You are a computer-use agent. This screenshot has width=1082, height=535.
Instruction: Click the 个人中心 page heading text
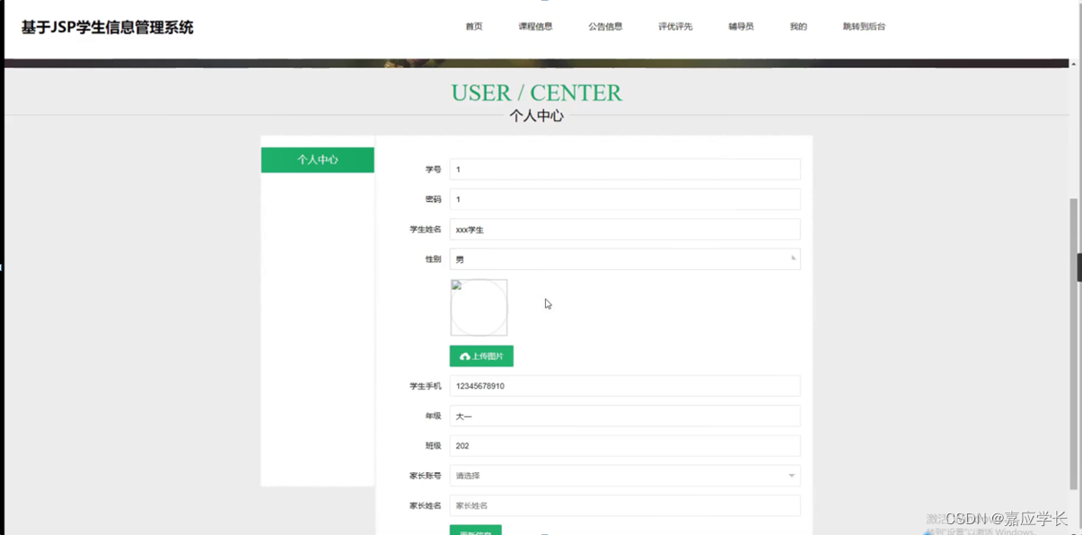pyautogui.click(x=536, y=116)
